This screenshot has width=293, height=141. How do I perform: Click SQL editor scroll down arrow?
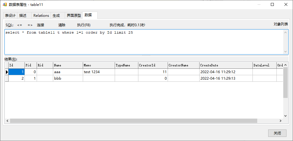tap(285, 51)
